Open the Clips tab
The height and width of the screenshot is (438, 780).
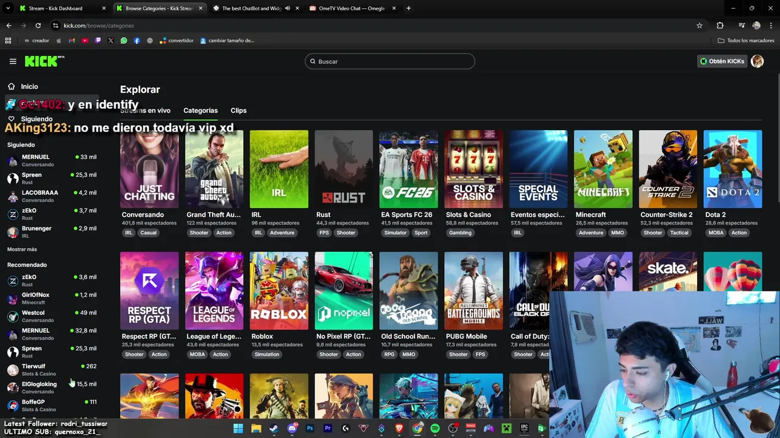pyautogui.click(x=238, y=110)
